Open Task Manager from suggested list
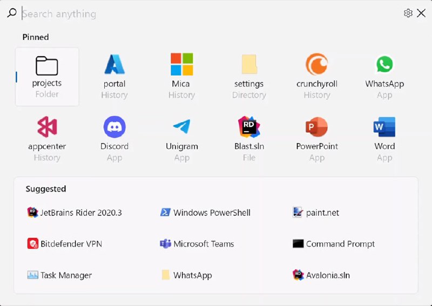Viewport: 432px width, 306px height. click(59, 275)
